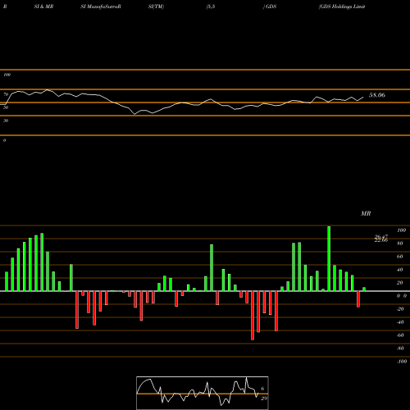The height and width of the screenshot is (410, 410).
Task: Click the MR axis label 60
Action: (x=400, y=257)
